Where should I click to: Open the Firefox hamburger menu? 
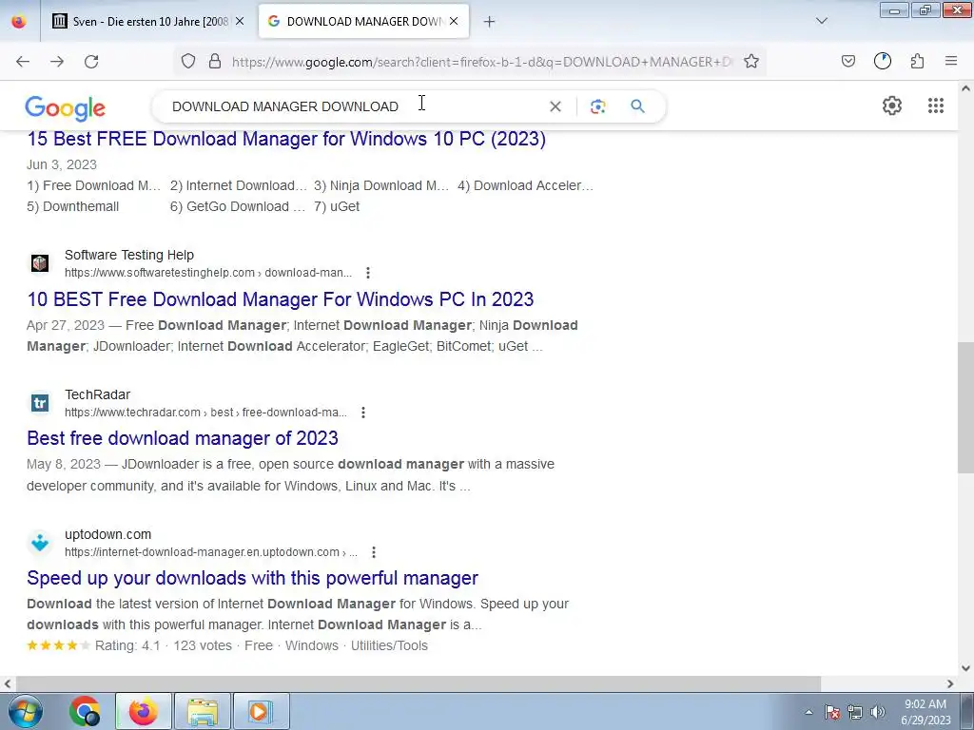(951, 61)
